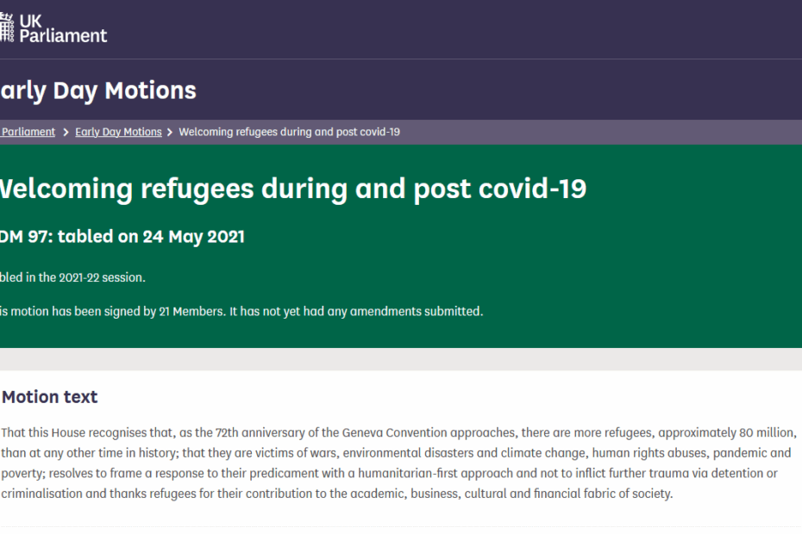Viewport: 802px width, 534px height.
Task: Click the "tabled on 24 May 2021" subheading
Action: [151, 237]
